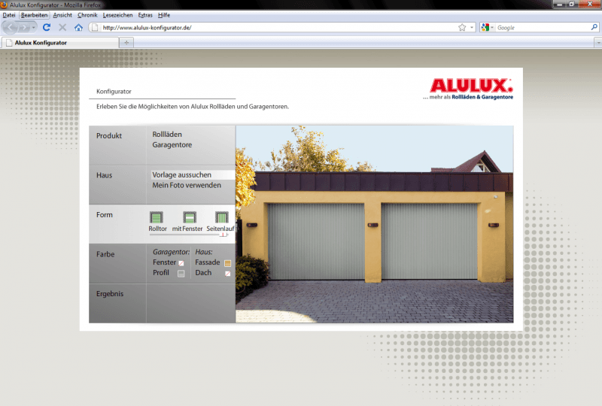
Task: Bookmark this page with the star icon
Action: pyautogui.click(x=462, y=27)
